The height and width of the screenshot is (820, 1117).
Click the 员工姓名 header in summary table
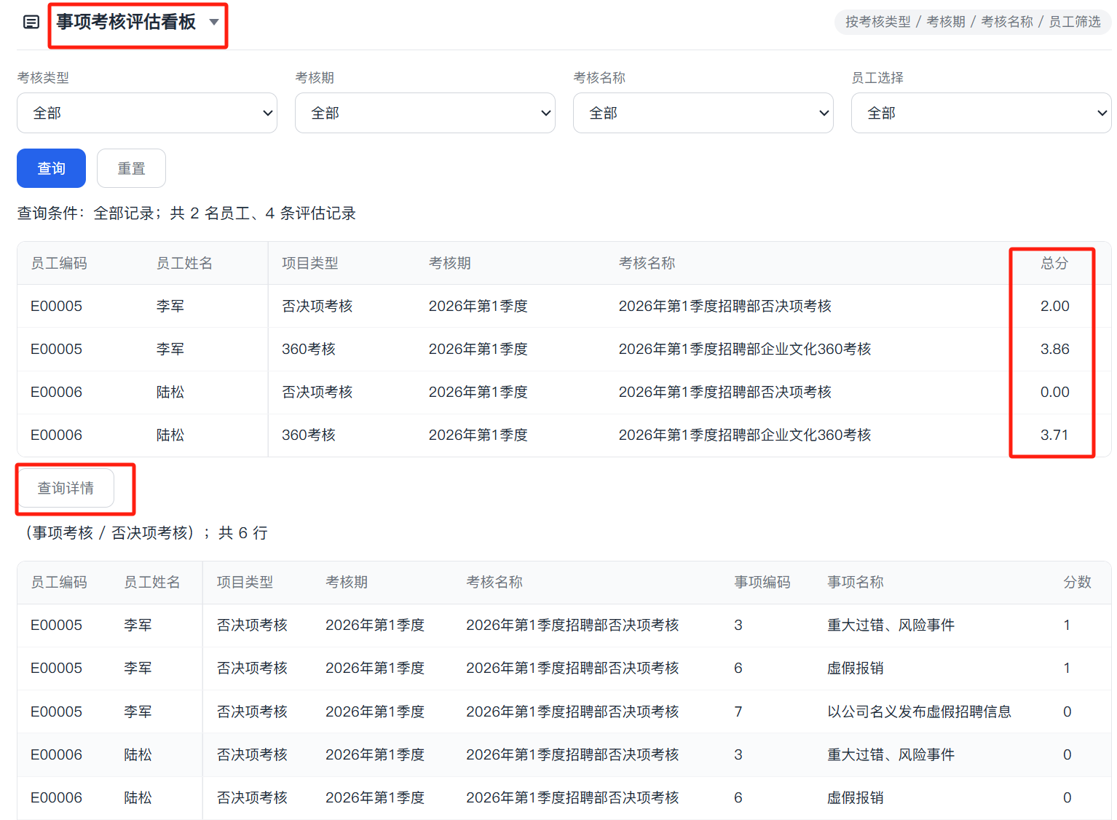(184, 263)
